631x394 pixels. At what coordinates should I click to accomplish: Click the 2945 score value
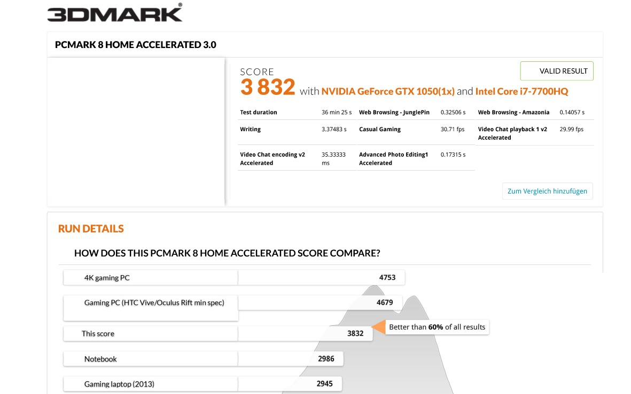tap(324, 384)
